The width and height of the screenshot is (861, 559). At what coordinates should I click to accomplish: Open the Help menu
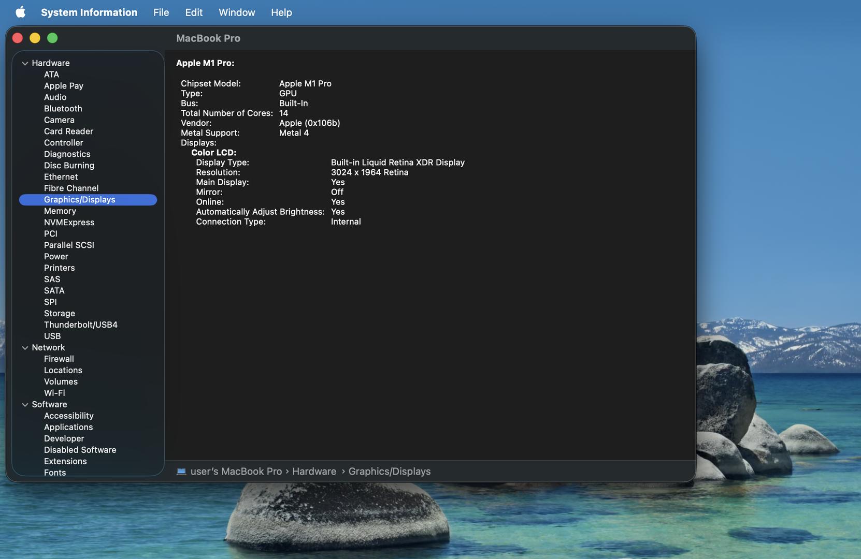point(281,12)
